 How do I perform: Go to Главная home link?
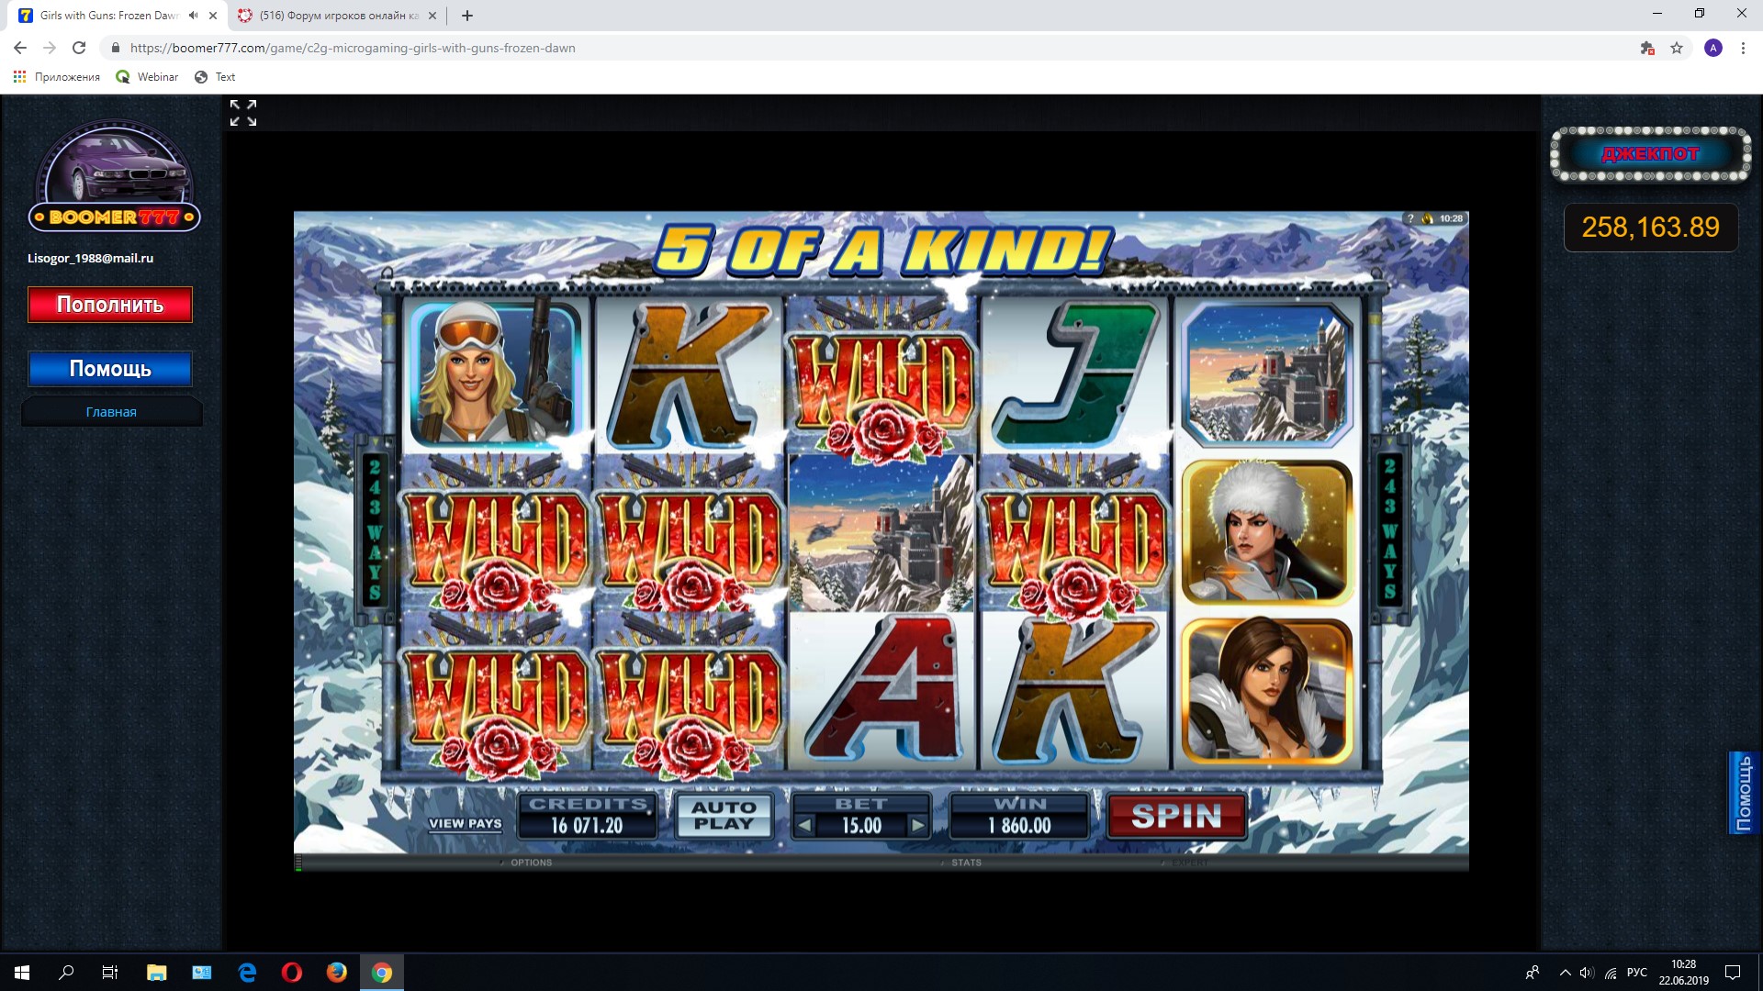pyautogui.click(x=111, y=412)
